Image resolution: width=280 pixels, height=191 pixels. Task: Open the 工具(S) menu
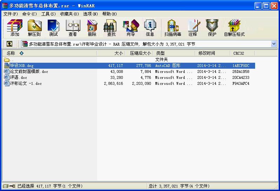click(48, 14)
